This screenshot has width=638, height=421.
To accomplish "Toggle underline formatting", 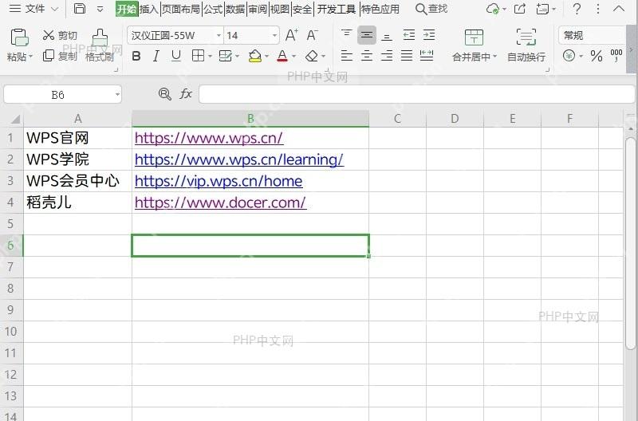I will click(x=175, y=56).
